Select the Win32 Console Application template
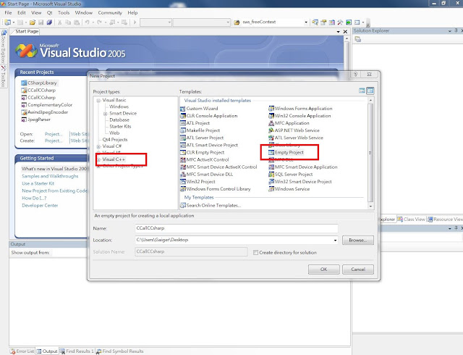This screenshot has width=463, height=355. coord(300,116)
